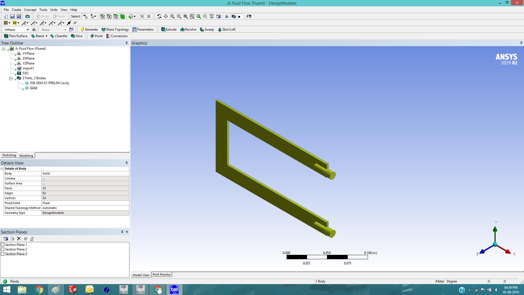Enable the Section Plane 1 checkbox
The width and height of the screenshot is (524, 295).
[x=3, y=245]
